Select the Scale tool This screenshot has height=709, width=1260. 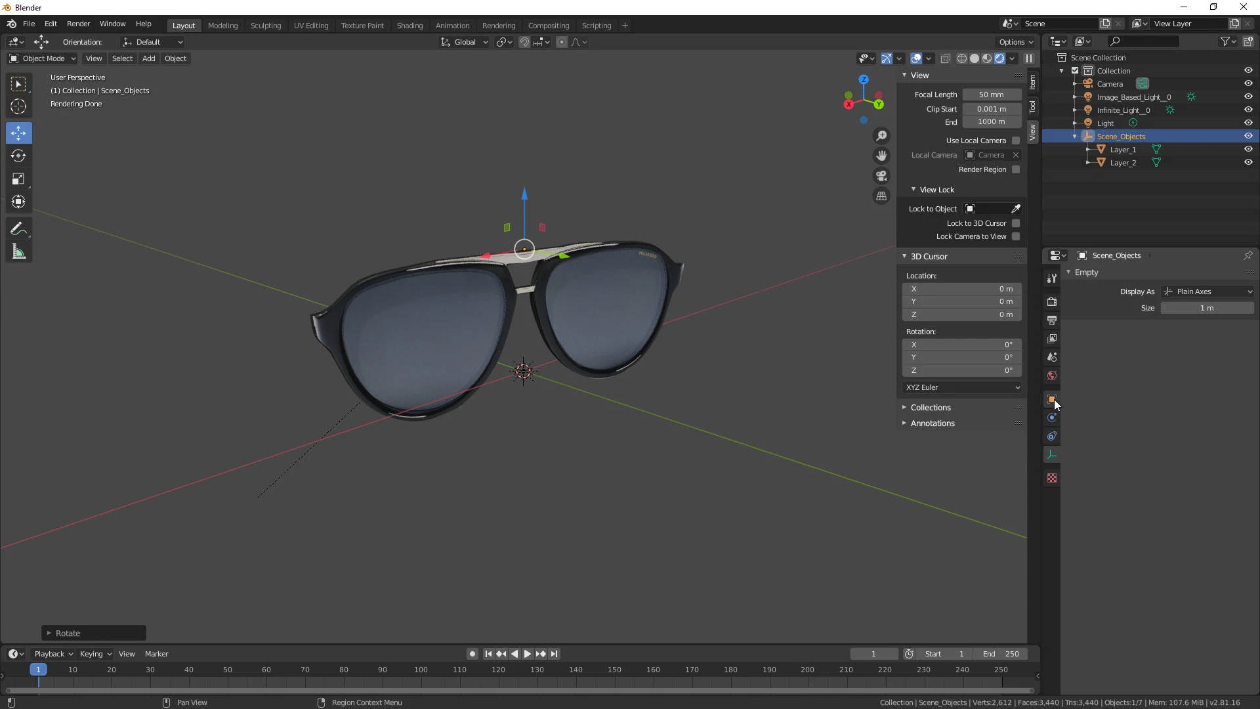click(18, 179)
